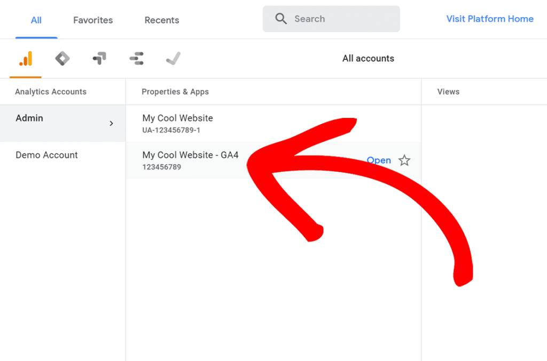Click the Google Tag platform icon

point(136,59)
